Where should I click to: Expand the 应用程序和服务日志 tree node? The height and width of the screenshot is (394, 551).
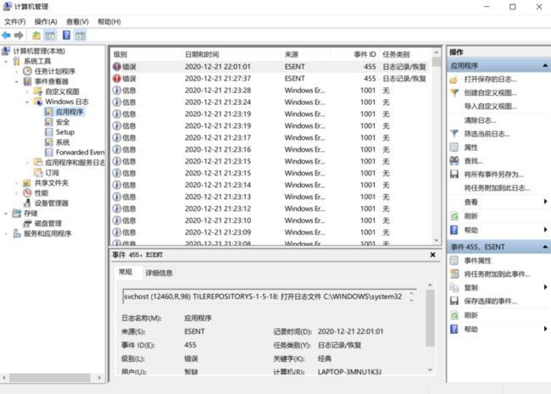[x=27, y=163]
